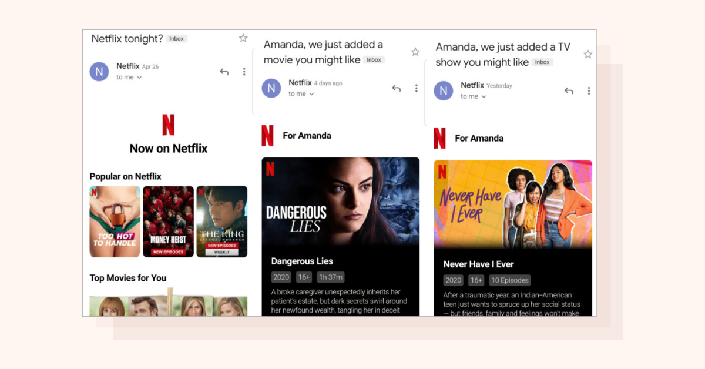Click the Netflix avatar beside the Yesterday timestamp
Viewport: 705px width, 369px height.
click(x=444, y=90)
